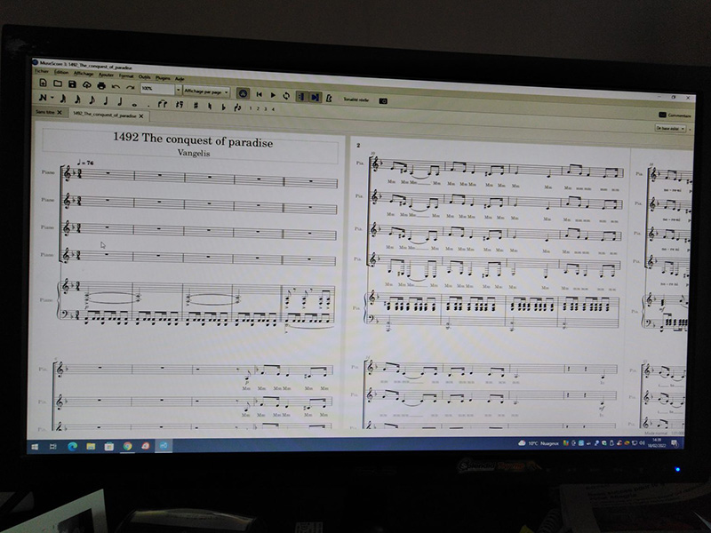
Task: Open Google Chrome from the taskbar
Action: 127,447
